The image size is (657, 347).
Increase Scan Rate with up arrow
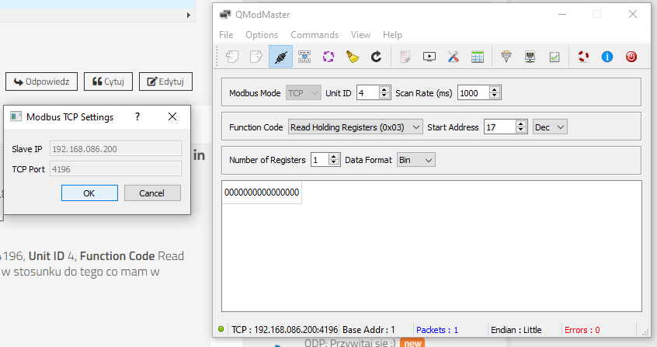tap(495, 90)
